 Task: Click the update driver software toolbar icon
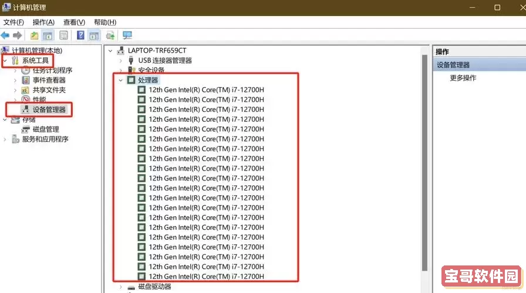click(x=110, y=35)
